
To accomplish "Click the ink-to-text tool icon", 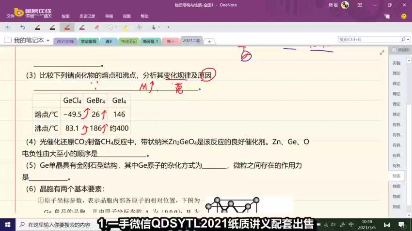I will coord(140,27).
